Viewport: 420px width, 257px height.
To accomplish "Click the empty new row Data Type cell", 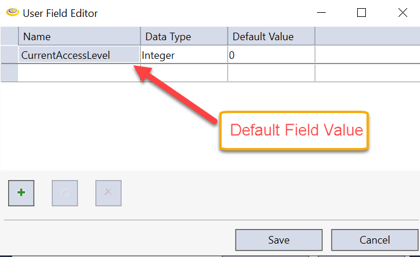I will tap(184, 73).
